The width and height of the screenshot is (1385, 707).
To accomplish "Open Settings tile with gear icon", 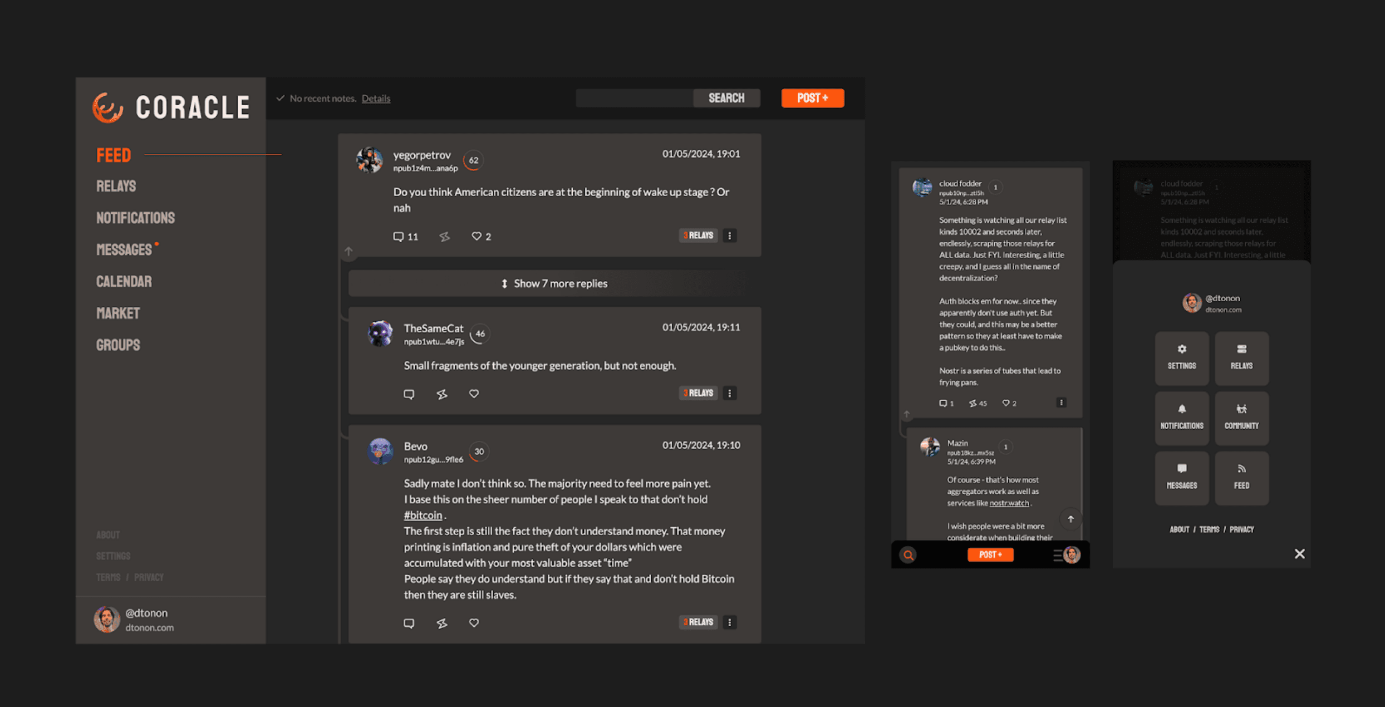I will (1182, 359).
